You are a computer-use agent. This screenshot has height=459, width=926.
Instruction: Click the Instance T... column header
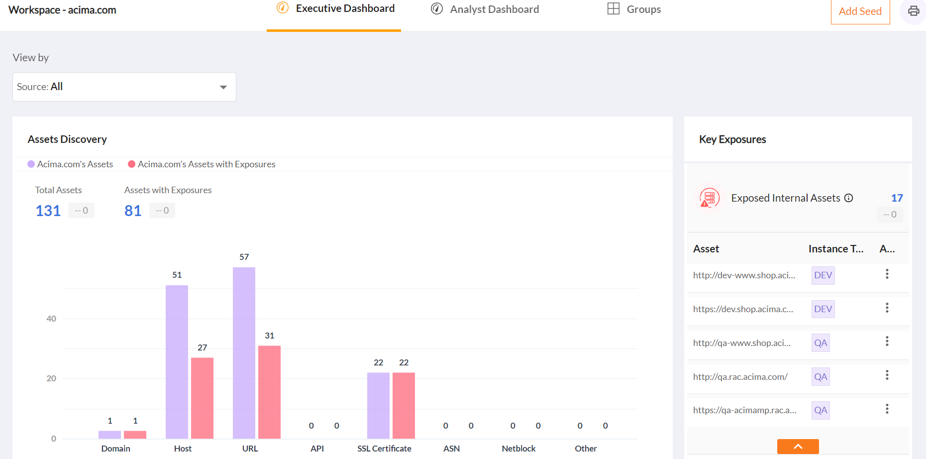pos(836,249)
